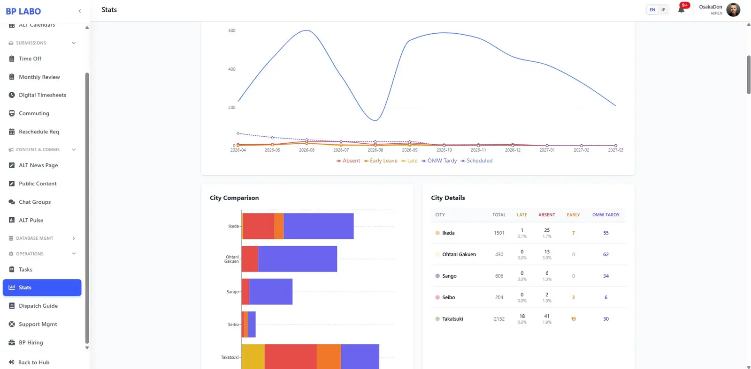
Task: Click the Reschedule Req calendar icon
Action: (12, 132)
